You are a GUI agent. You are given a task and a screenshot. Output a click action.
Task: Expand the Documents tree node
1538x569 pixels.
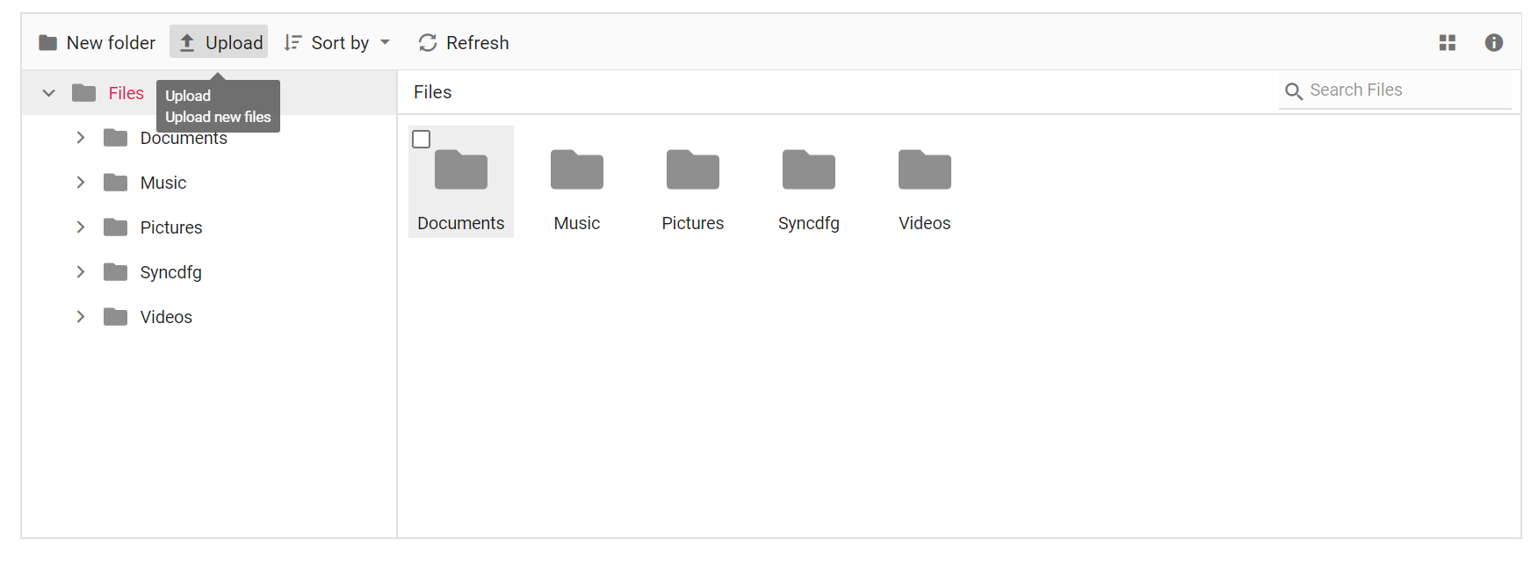tap(81, 138)
